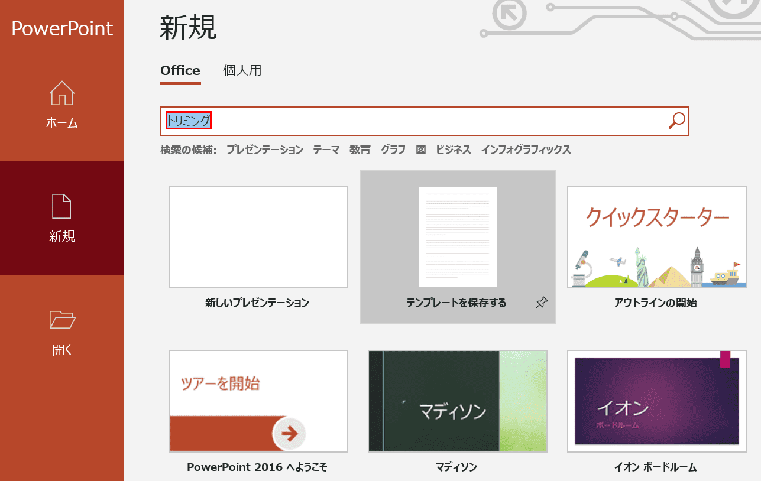Image resolution: width=761 pixels, height=481 pixels.
Task: Choose the ビジネス search suggestion
Action: (454, 149)
